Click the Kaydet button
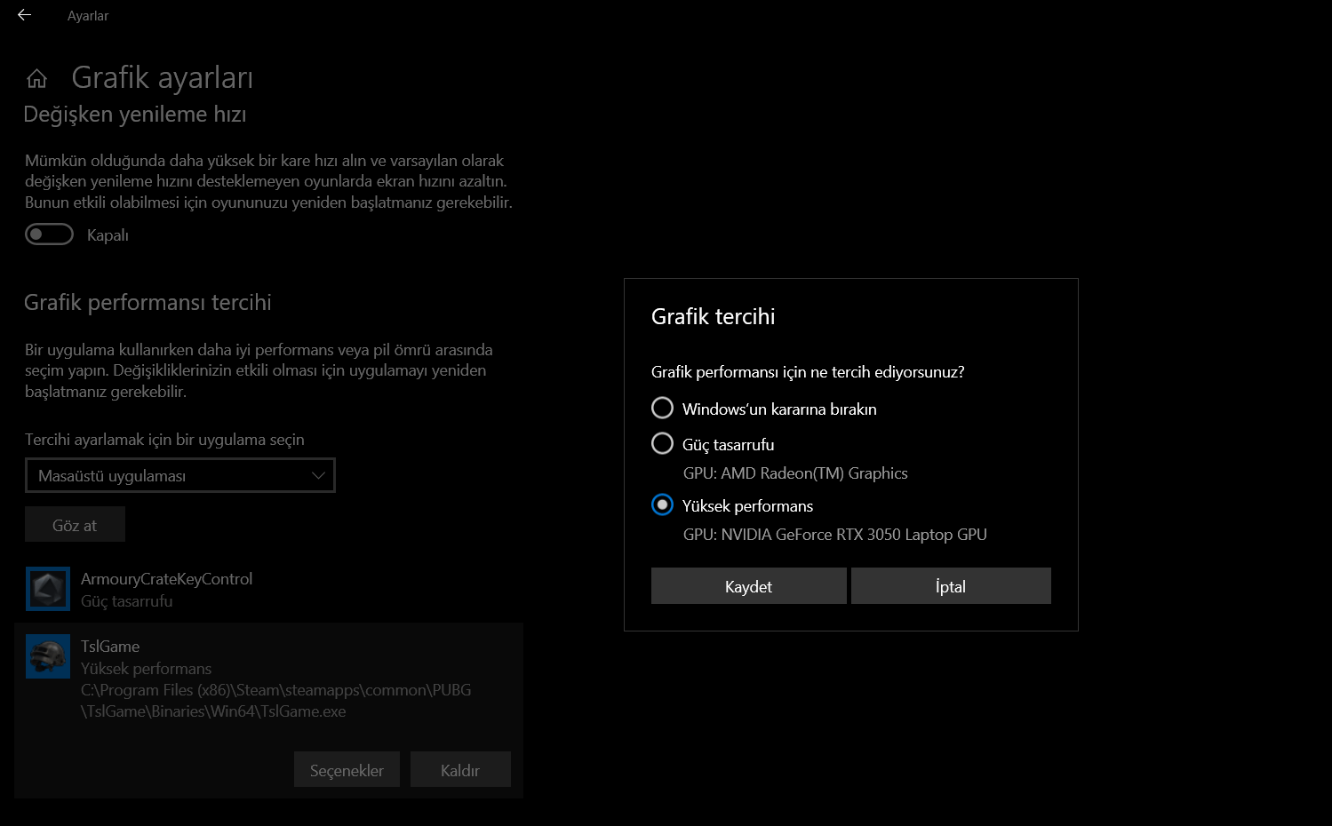 click(x=749, y=586)
